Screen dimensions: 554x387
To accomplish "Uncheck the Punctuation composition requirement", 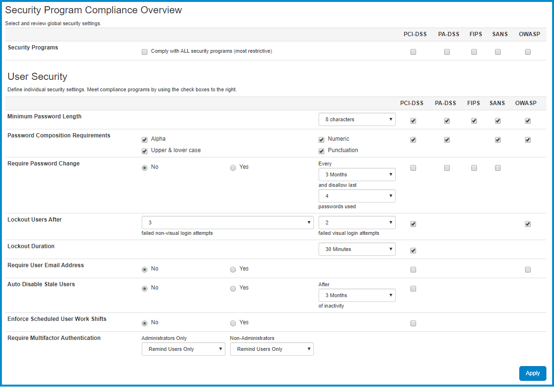I will (321, 151).
